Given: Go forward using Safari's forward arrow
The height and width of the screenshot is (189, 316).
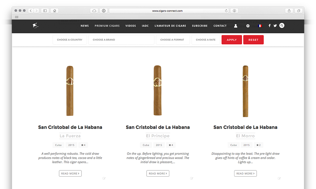Looking at the screenshot, I should pyautogui.click(x=36, y=11).
